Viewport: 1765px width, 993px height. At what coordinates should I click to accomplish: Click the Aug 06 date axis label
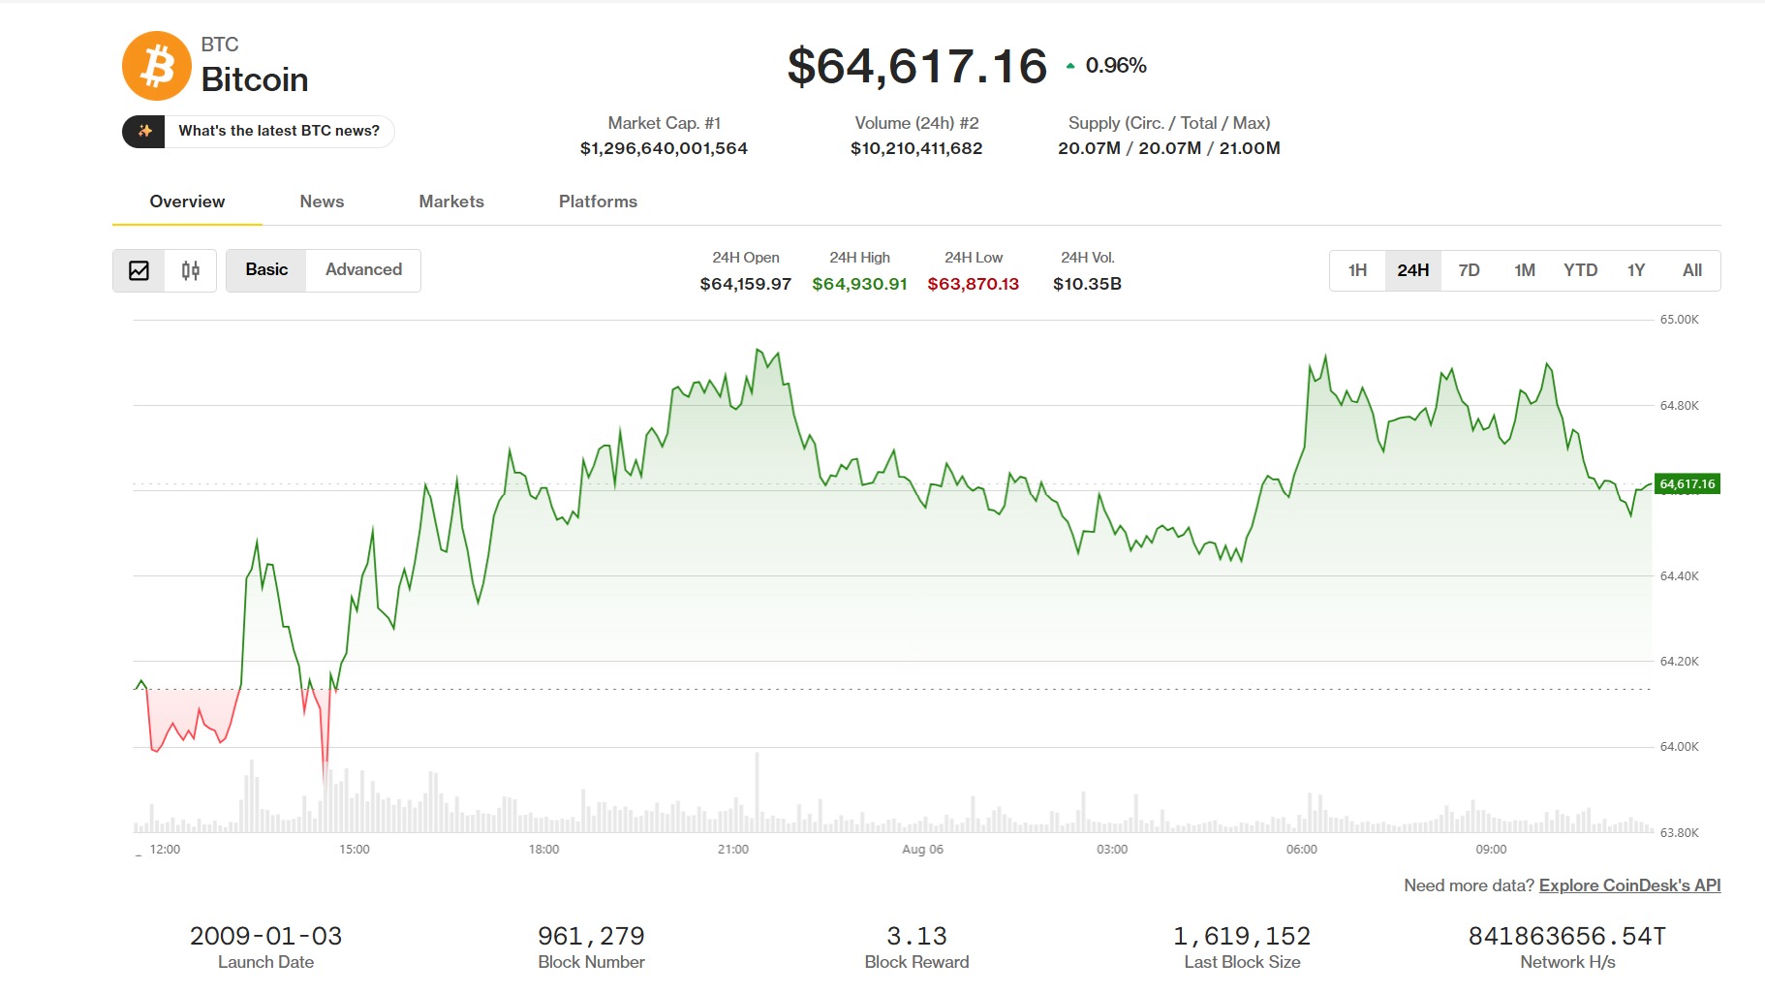point(922,850)
